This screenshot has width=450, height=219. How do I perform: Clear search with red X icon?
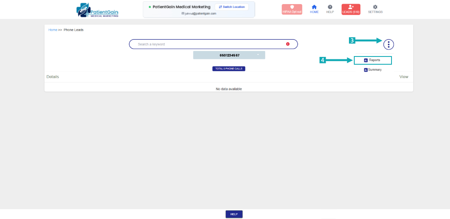coord(288,44)
